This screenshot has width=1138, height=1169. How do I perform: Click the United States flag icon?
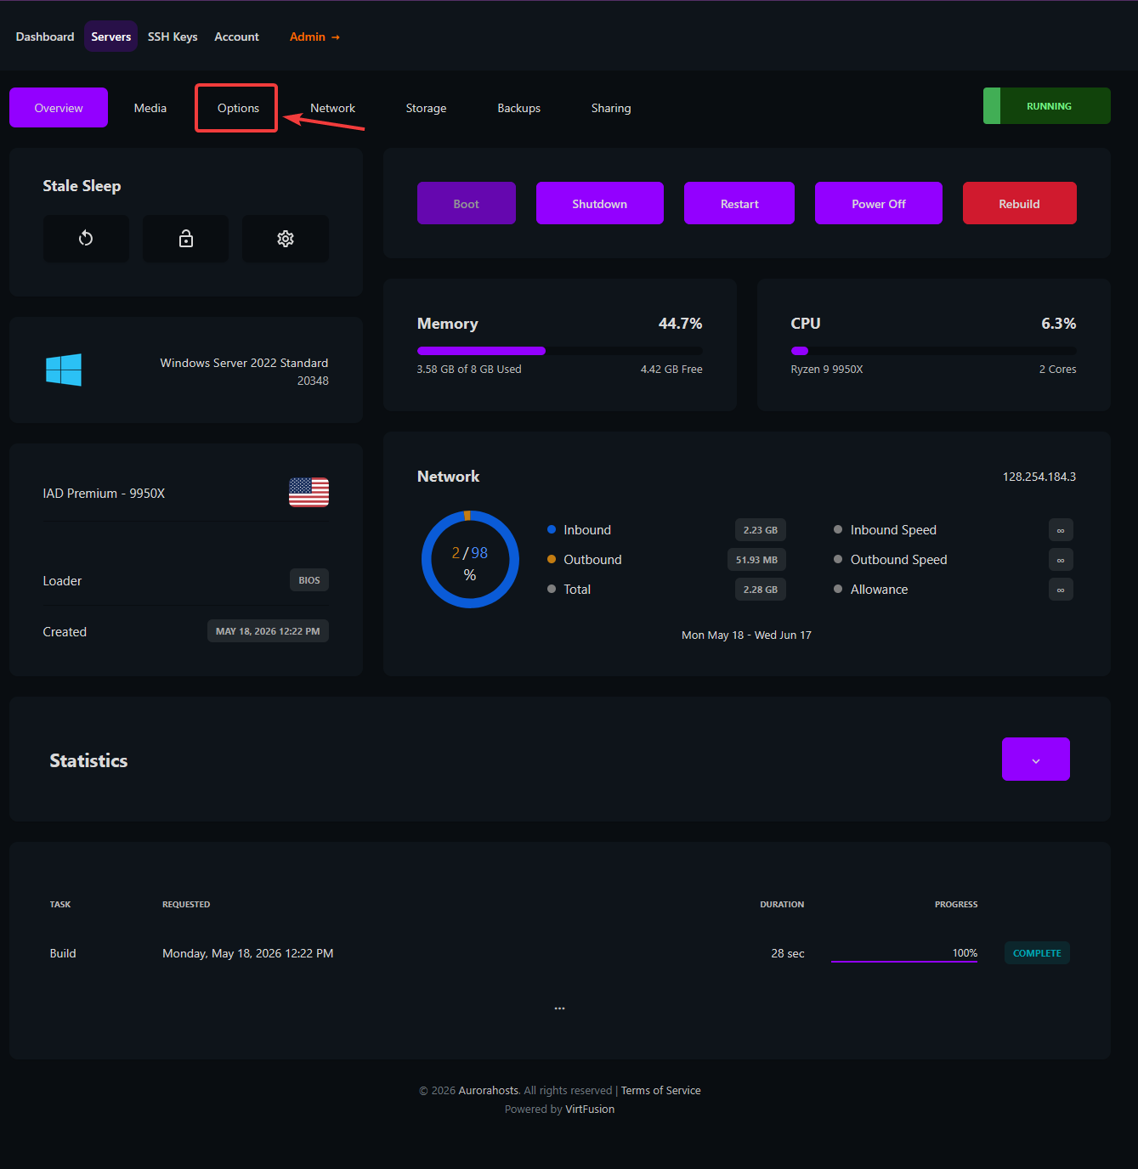[309, 492]
